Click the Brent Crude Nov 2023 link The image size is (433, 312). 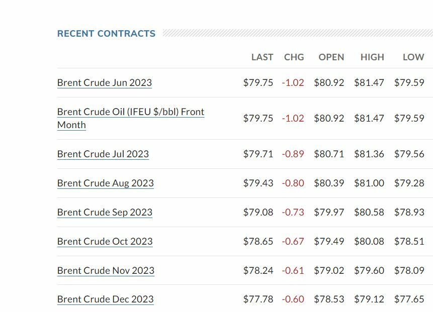tap(106, 271)
